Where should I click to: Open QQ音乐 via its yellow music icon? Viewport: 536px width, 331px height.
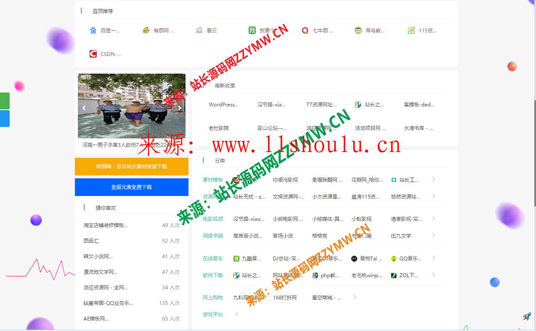pyautogui.click(x=393, y=258)
